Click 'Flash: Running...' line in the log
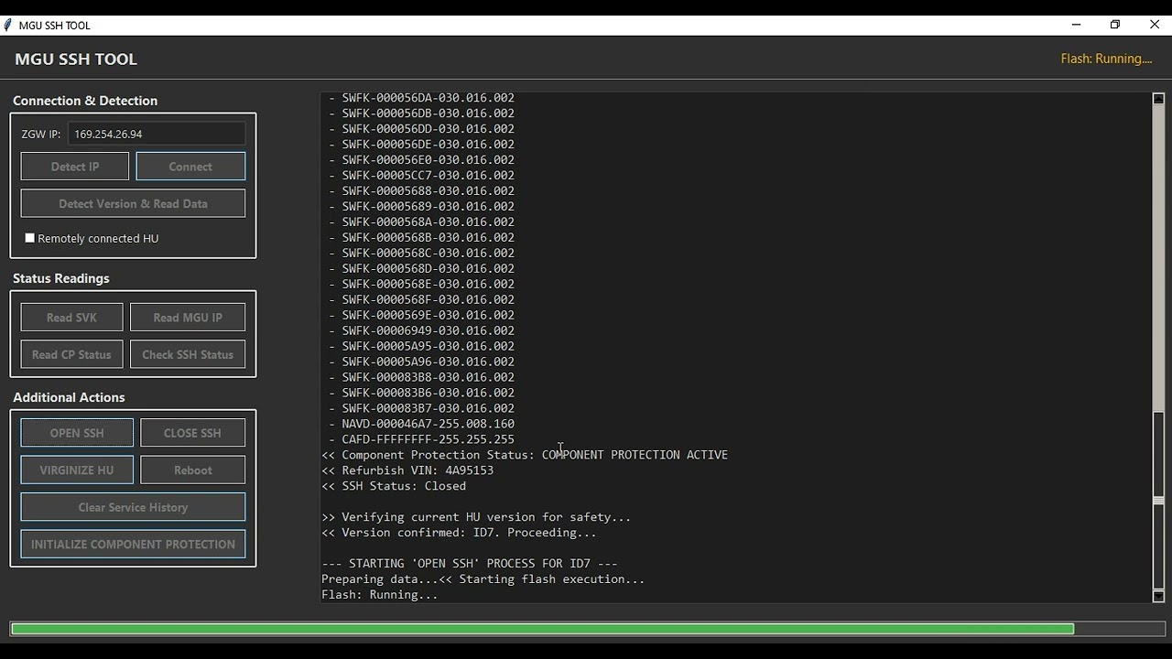The width and height of the screenshot is (1172, 659). (x=380, y=595)
